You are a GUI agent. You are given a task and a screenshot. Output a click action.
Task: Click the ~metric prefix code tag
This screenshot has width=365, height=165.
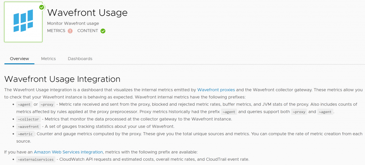[25, 134]
